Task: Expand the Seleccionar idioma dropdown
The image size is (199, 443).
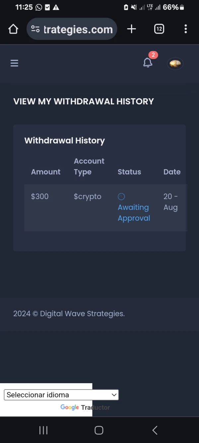Action: [61, 395]
